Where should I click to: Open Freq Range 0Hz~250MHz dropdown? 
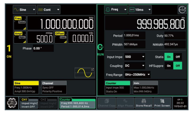click(x=137, y=75)
